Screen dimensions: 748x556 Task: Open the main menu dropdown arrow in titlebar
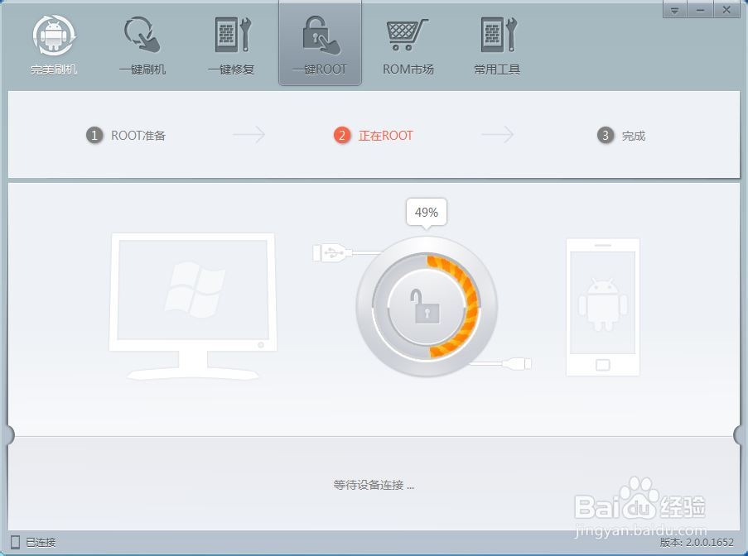coord(675,10)
